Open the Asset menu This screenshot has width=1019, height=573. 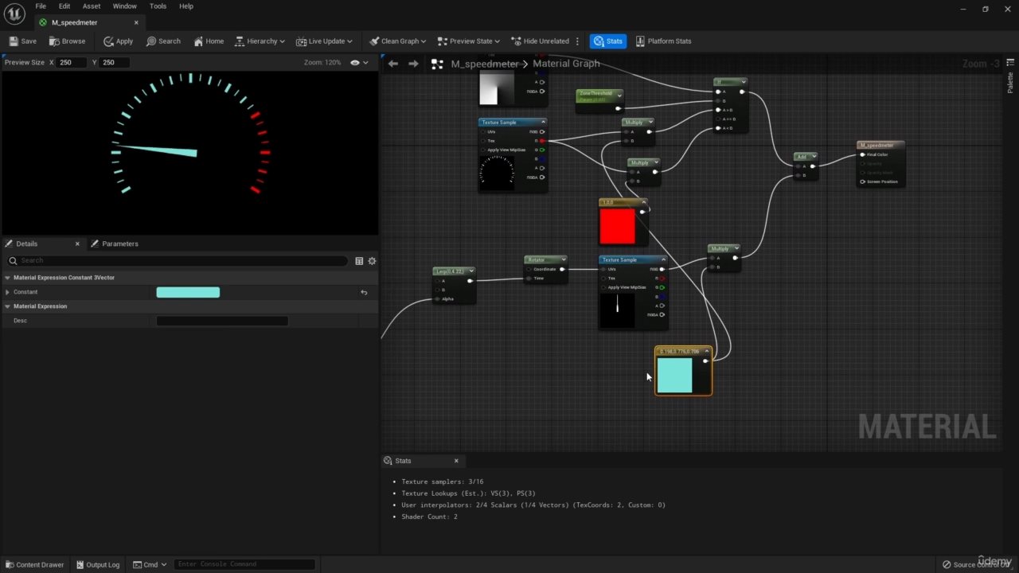tap(92, 6)
